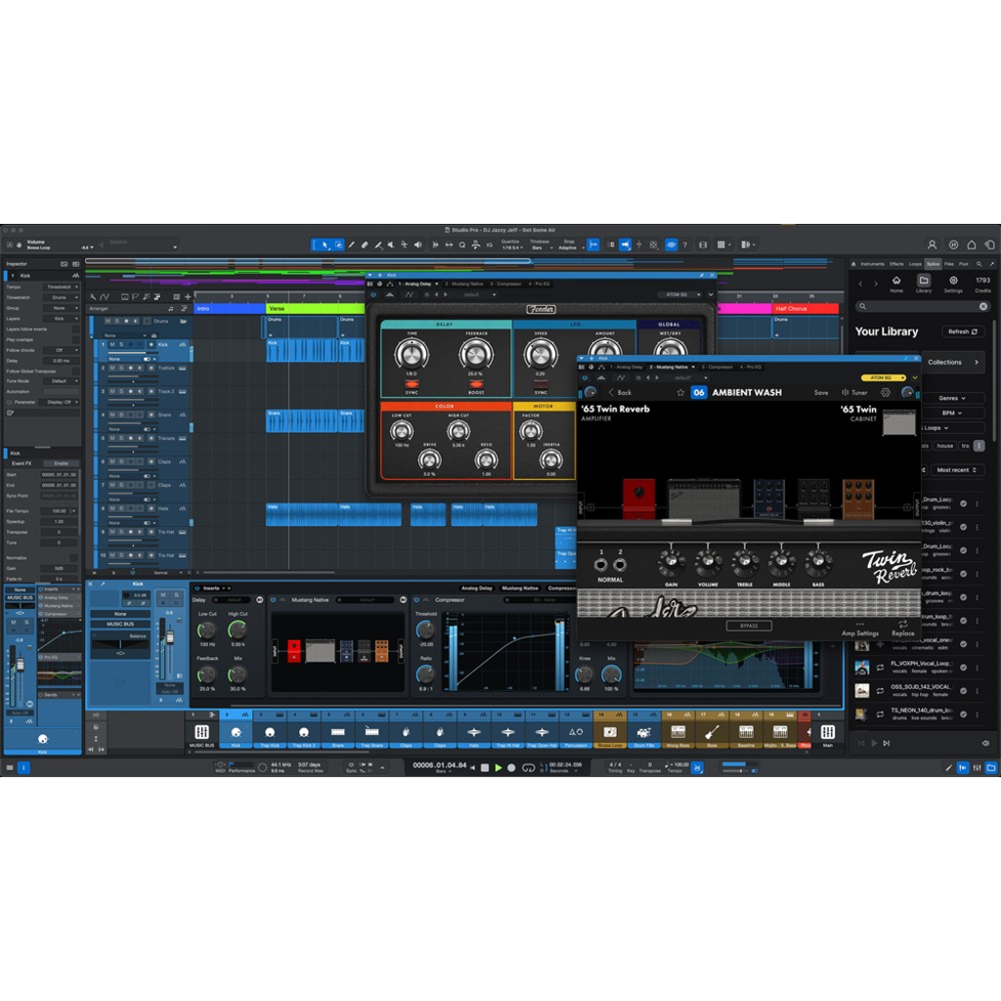This screenshot has width=1001, height=1001.
Task: Open the Splice Library folder icon
Action: (x=924, y=281)
